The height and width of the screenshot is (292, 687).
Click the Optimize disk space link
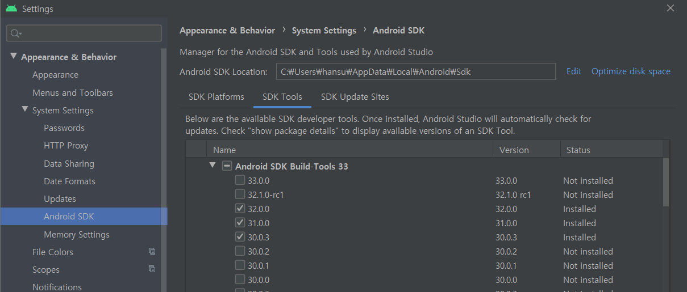pos(631,71)
